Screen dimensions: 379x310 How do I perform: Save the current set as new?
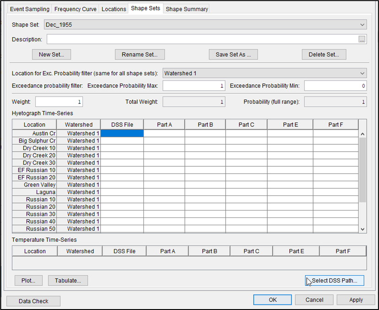[233, 54]
